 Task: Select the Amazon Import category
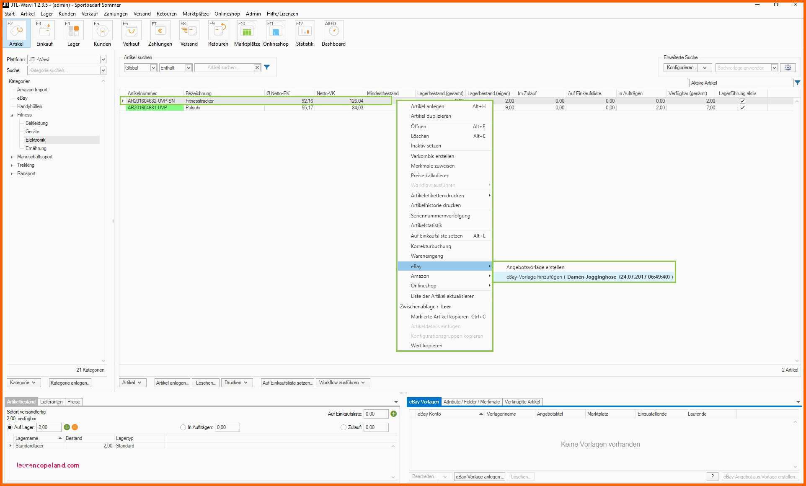32,90
